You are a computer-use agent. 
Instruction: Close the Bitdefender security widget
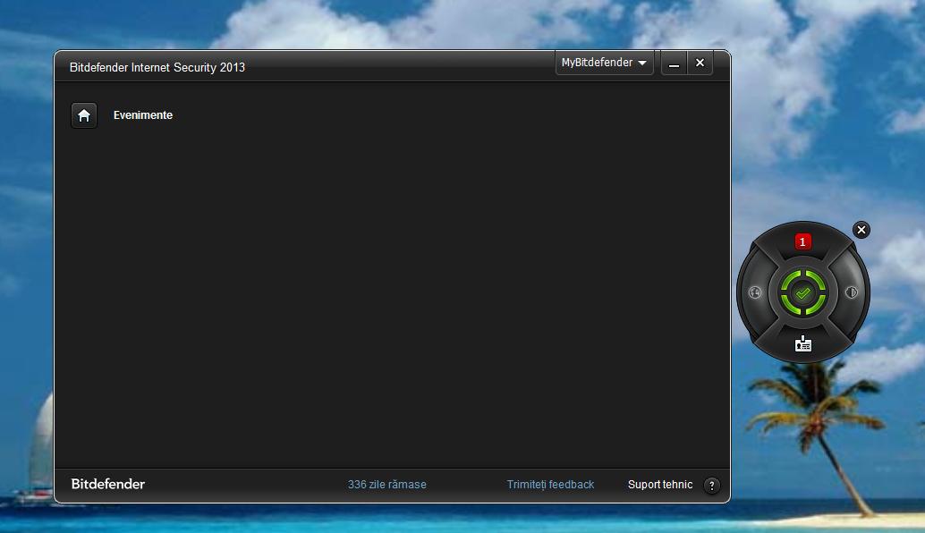pyautogui.click(x=861, y=230)
